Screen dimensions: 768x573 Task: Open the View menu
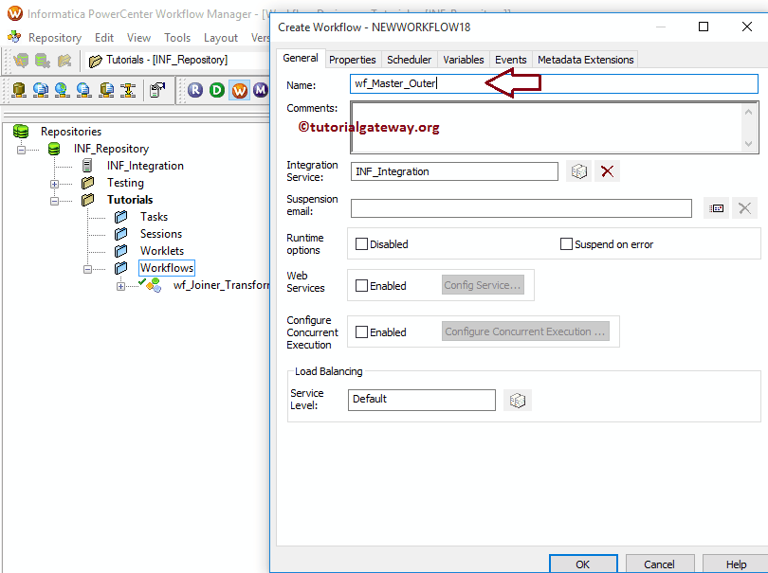pyautogui.click(x=138, y=38)
